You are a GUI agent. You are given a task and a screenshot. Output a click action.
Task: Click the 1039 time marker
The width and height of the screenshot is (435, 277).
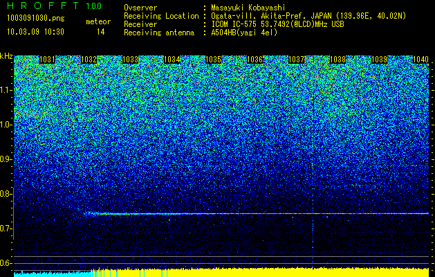click(x=379, y=60)
